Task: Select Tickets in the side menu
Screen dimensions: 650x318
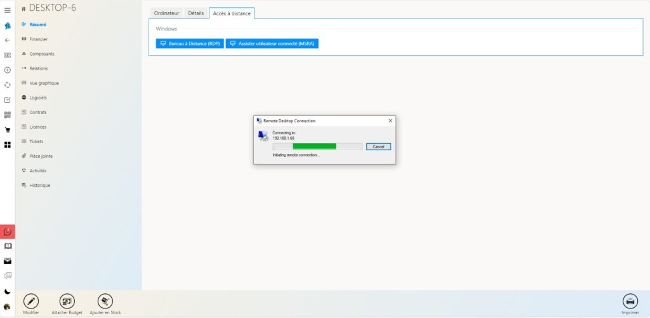Action: 36,141
